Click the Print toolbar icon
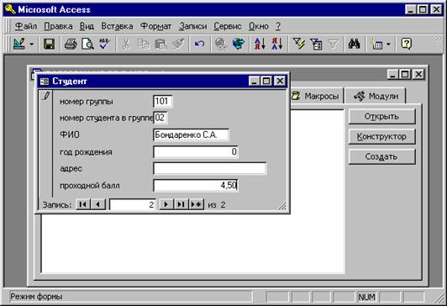The width and height of the screenshot is (447, 306). (71, 45)
